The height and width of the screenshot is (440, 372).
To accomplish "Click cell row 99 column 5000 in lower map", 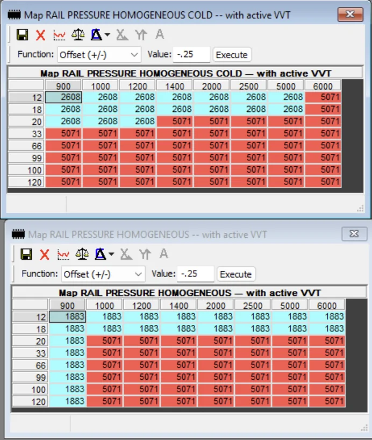I will coord(290,377).
